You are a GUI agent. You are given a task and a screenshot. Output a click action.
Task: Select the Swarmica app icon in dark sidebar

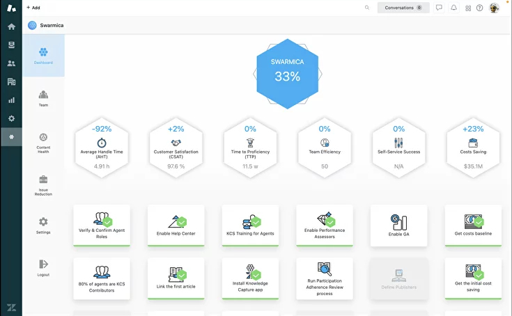[x=11, y=137]
